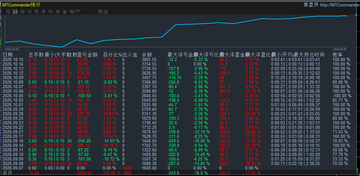Switch to the 账户 account tab

click(x=75, y=12)
